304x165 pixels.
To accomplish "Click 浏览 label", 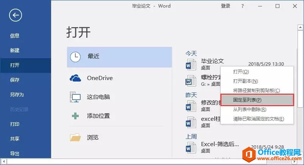I will tap(93, 137).
